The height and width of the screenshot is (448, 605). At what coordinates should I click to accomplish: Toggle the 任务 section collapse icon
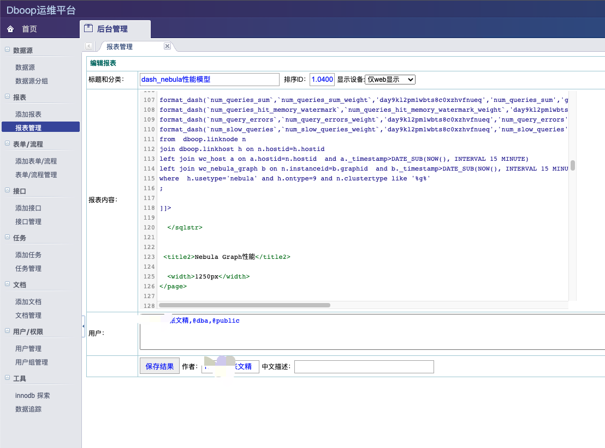coord(7,237)
